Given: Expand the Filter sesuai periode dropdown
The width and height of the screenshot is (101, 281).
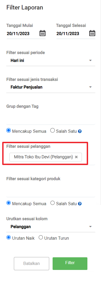Looking at the screenshot, I should pyautogui.click(x=51, y=61).
